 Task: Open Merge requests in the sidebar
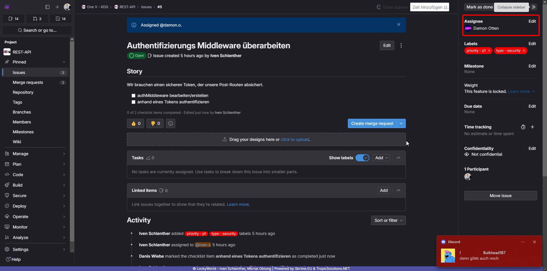coord(28,82)
